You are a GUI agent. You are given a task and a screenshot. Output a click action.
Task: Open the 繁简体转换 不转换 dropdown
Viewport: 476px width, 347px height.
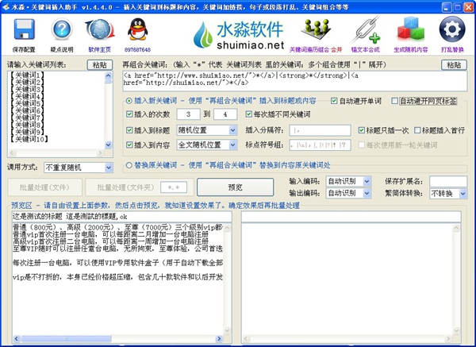click(448, 193)
